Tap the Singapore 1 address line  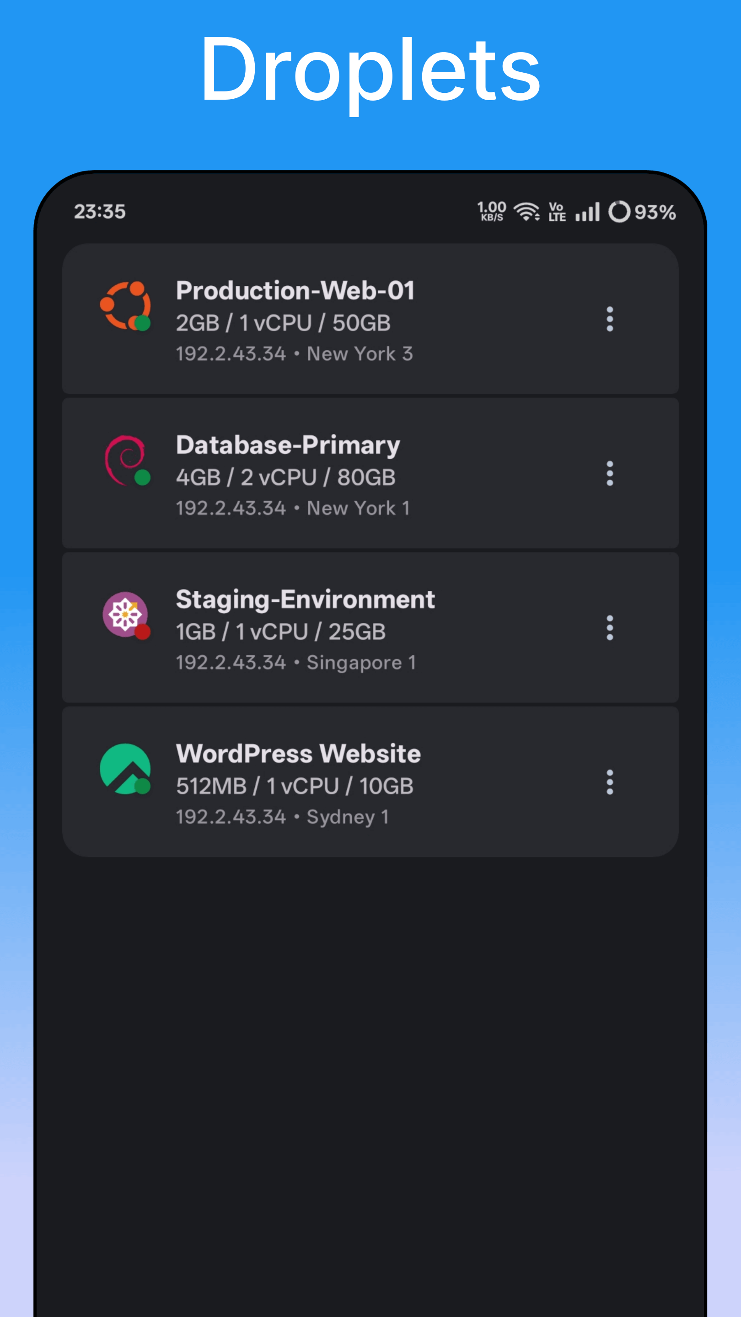pyautogui.click(x=295, y=663)
